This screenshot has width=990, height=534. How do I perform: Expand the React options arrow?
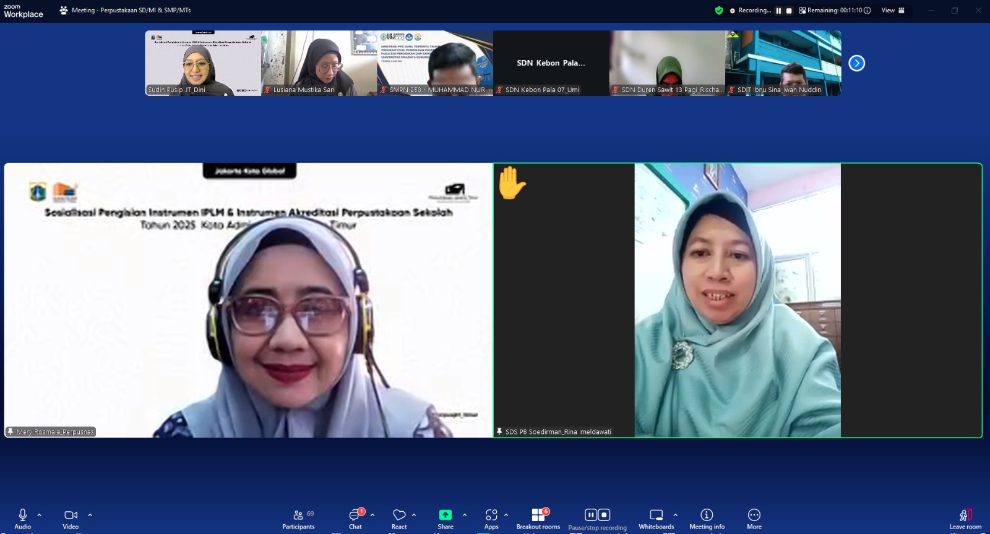(414, 515)
